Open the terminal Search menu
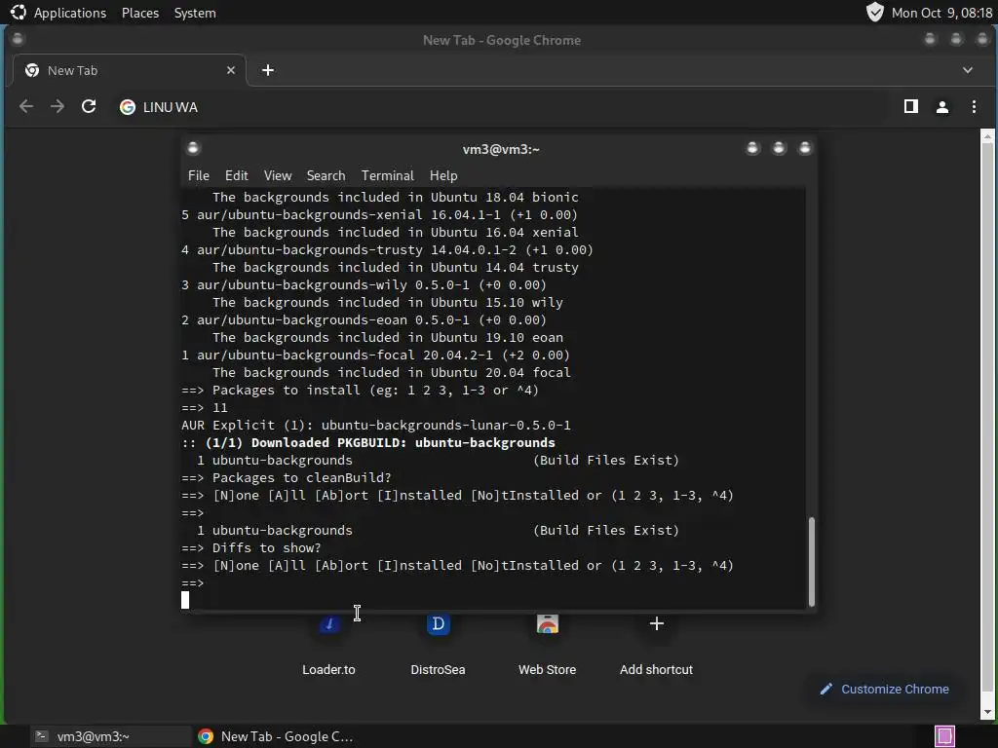The height and width of the screenshot is (748, 998). (326, 175)
